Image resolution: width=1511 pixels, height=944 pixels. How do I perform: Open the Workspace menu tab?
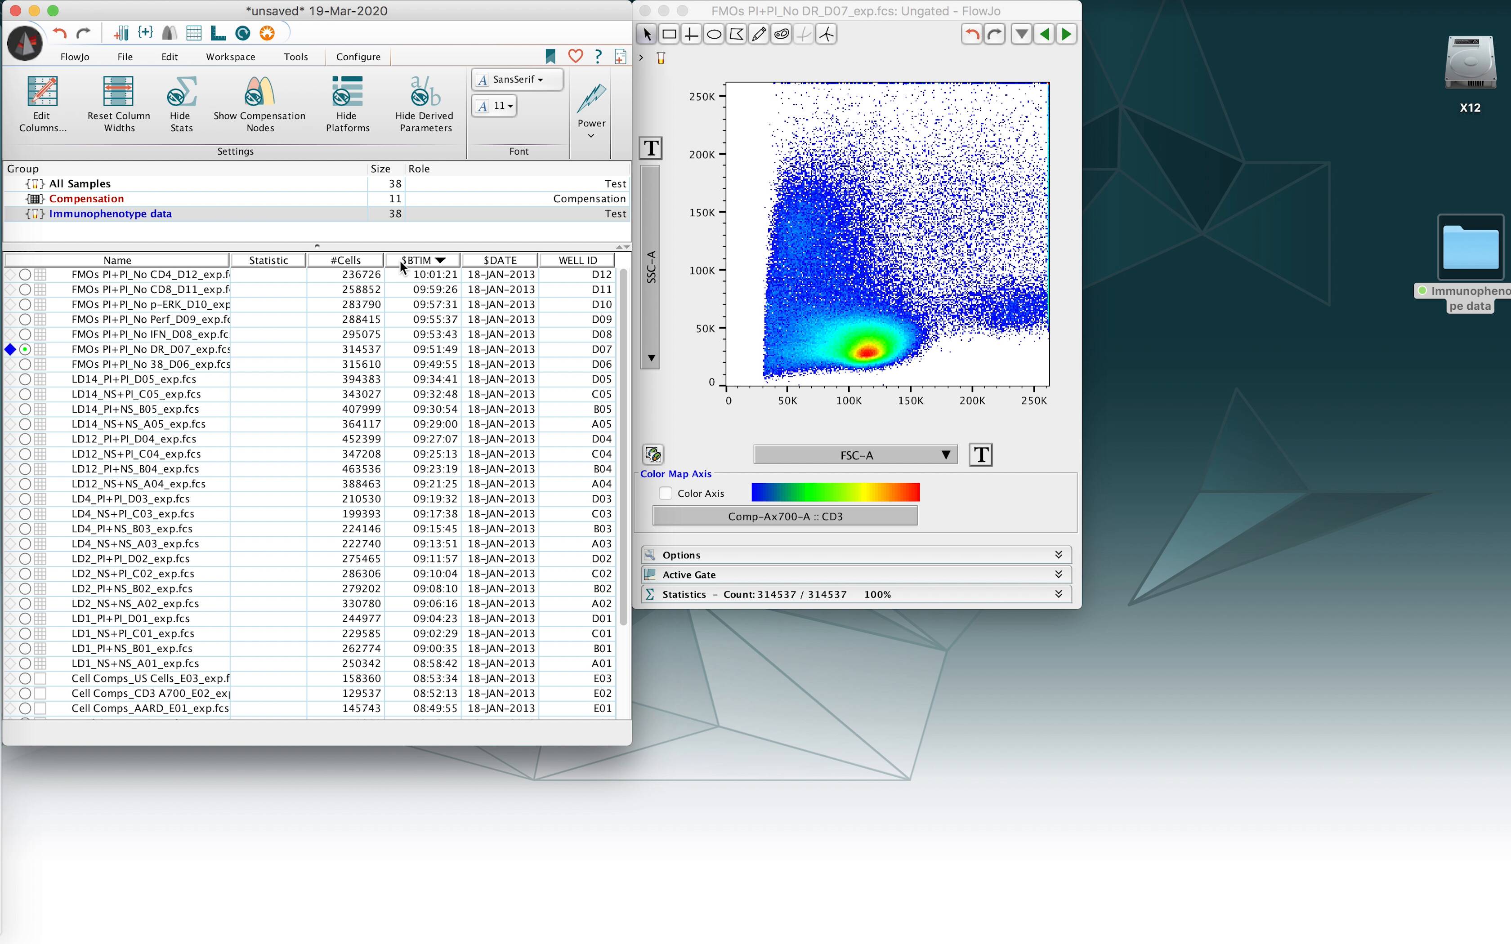[x=230, y=57]
